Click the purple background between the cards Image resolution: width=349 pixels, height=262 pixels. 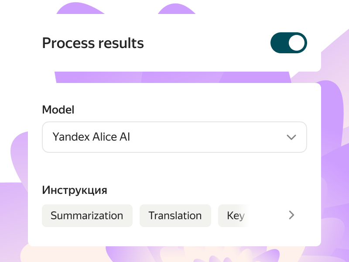pos(174,77)
